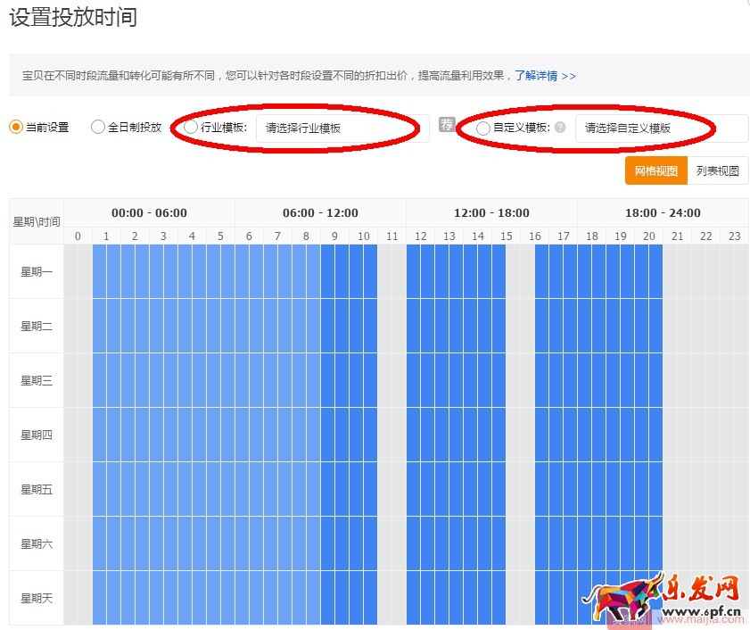
Task: Click the question mark help icon beside 自定义模板
Action: click(x=559, y=128)
